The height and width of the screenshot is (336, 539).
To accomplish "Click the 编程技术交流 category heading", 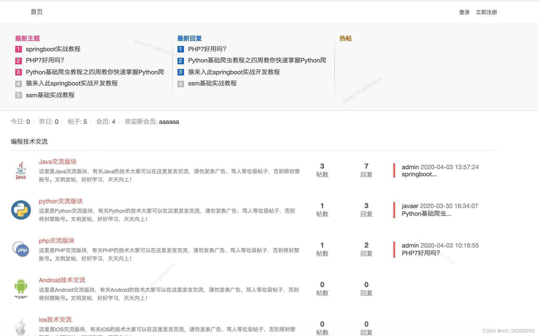I will (x=29, y=141).
